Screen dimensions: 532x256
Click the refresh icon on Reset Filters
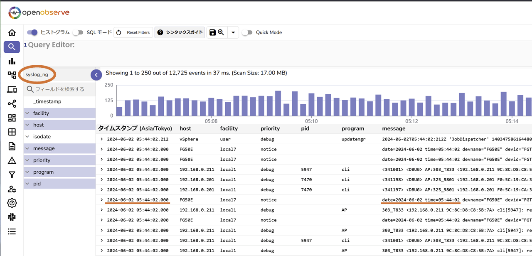coord(119,32)
